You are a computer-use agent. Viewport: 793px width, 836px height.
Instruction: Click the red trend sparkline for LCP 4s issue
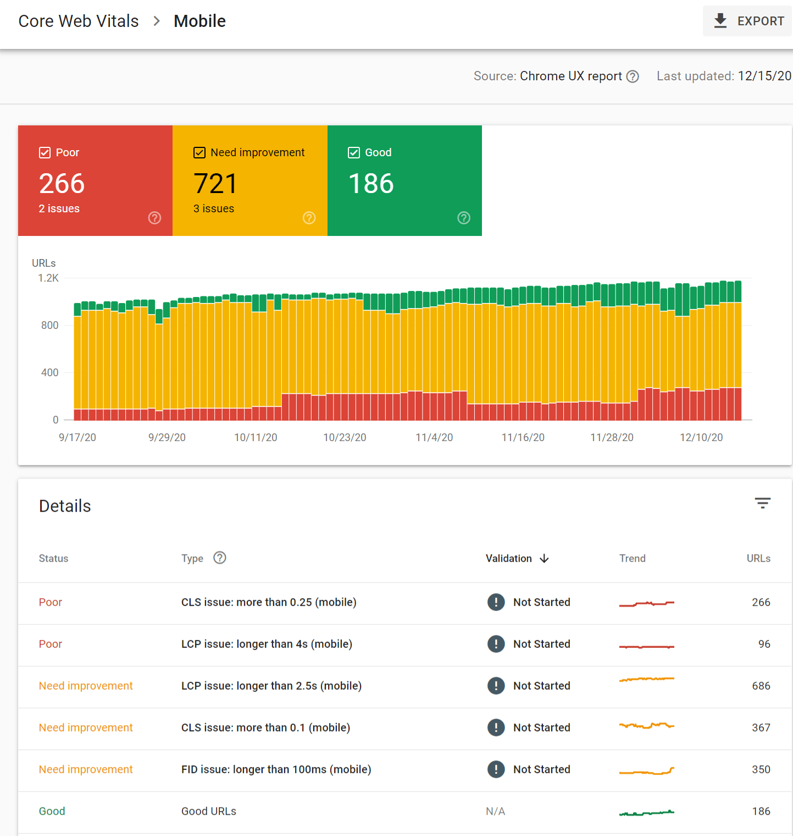pyautogui.click(x=646, y=644)
